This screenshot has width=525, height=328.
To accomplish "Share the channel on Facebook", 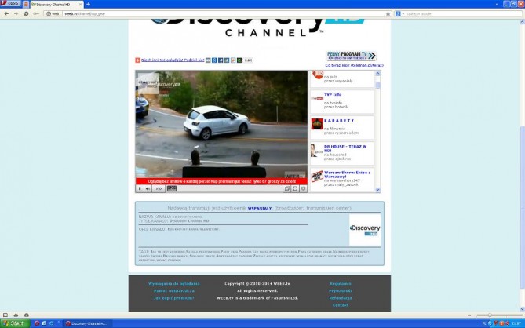I will [221, 60].
